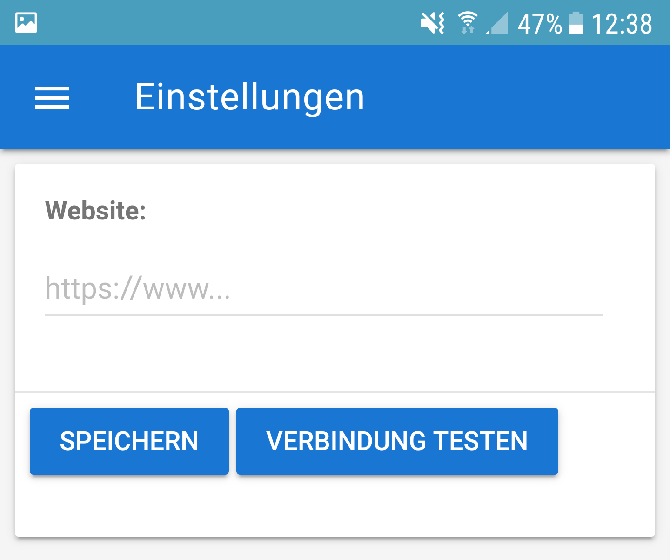This screenshot has width=670, height=560.
Task: Tap the 47% battery percentage
Action: coord(540,24)
